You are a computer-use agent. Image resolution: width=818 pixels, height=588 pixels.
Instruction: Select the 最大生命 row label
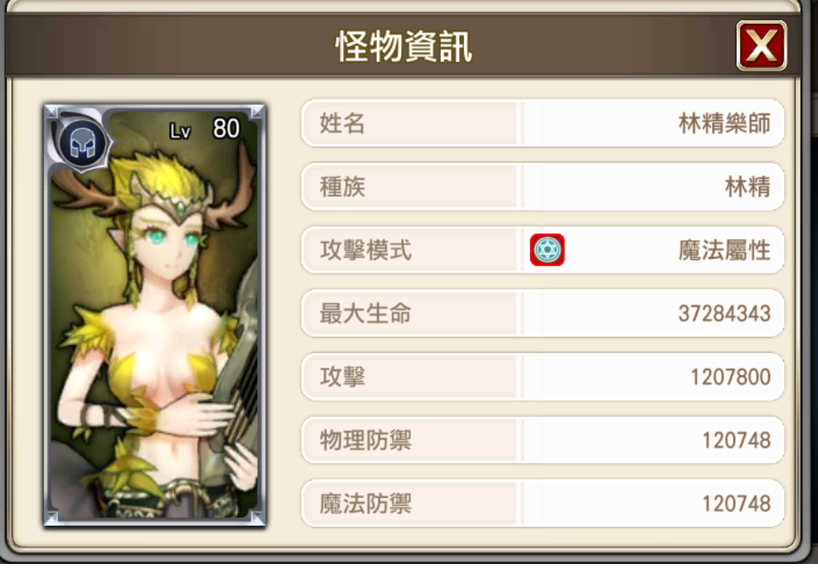365,313
